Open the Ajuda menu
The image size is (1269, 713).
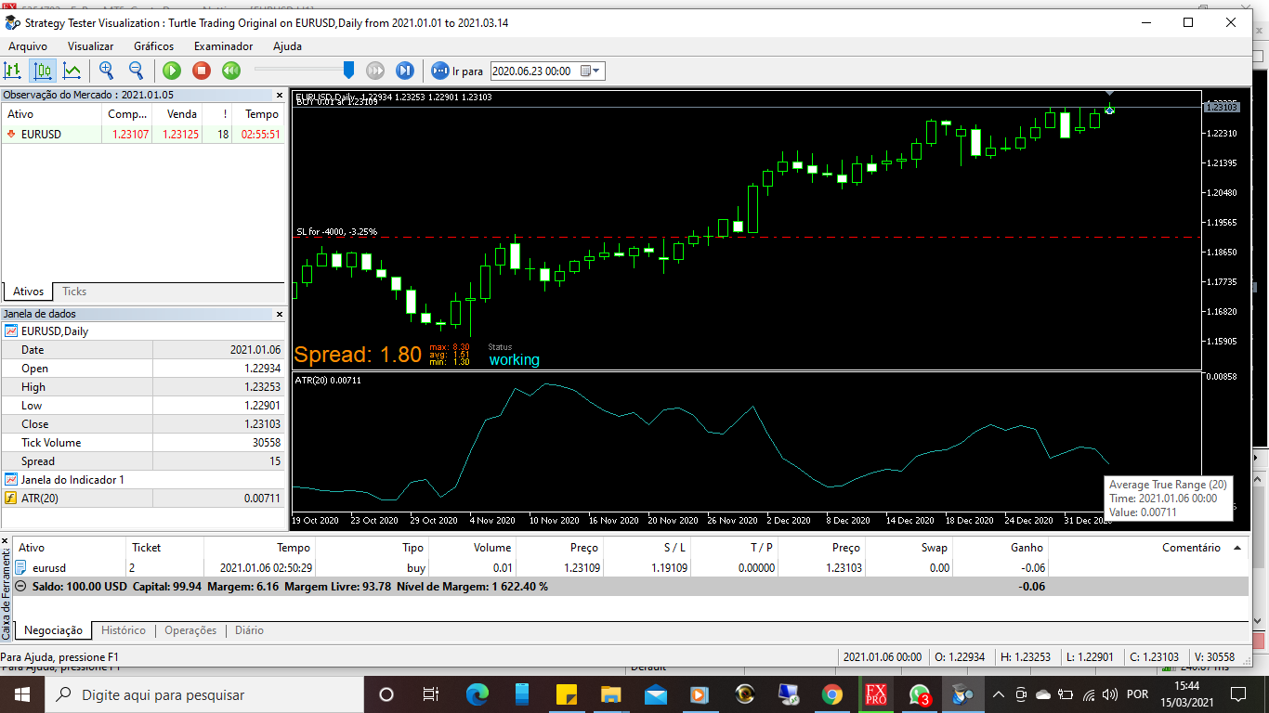pyautogui.click(x=287, y=45)
